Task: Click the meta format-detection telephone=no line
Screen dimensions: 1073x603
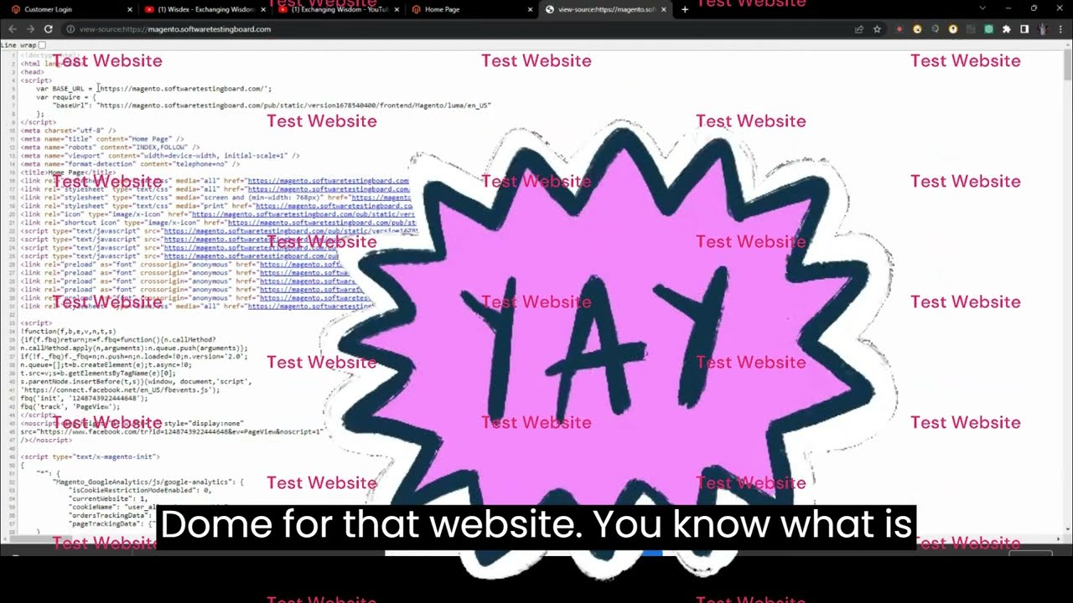Action: pos(130,164)
